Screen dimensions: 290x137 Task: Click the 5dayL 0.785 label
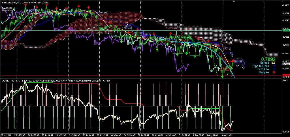tap(7, 10)
